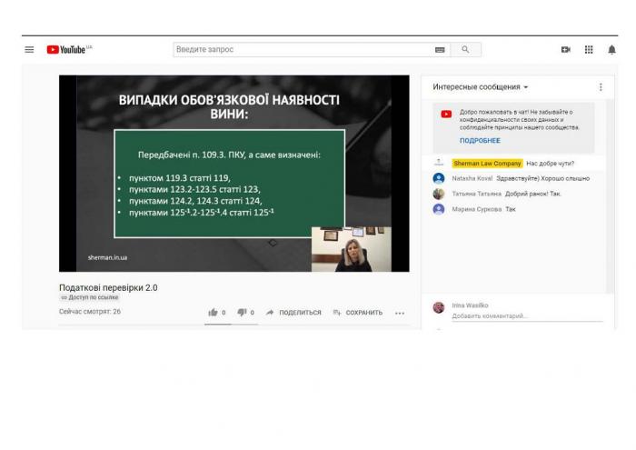Expand the Интересные сообщения chat filter dropdown

(x=481, y=87)
